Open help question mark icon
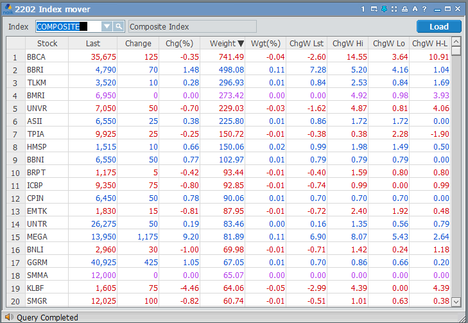The width and height of the screenshot is (468, 323). tap(425, 10)
